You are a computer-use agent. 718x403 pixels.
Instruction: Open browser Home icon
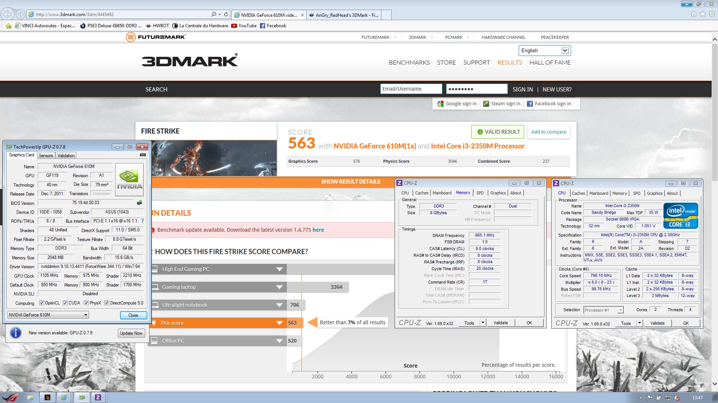point(694,14)
